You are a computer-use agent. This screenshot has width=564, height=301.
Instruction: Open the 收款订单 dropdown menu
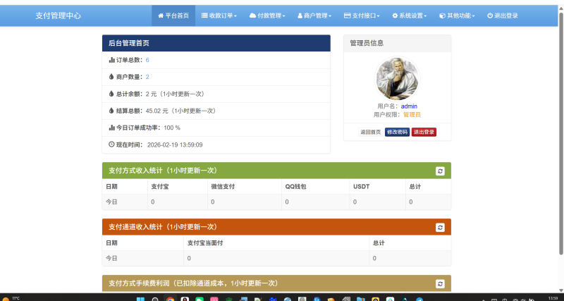[219, 16]
